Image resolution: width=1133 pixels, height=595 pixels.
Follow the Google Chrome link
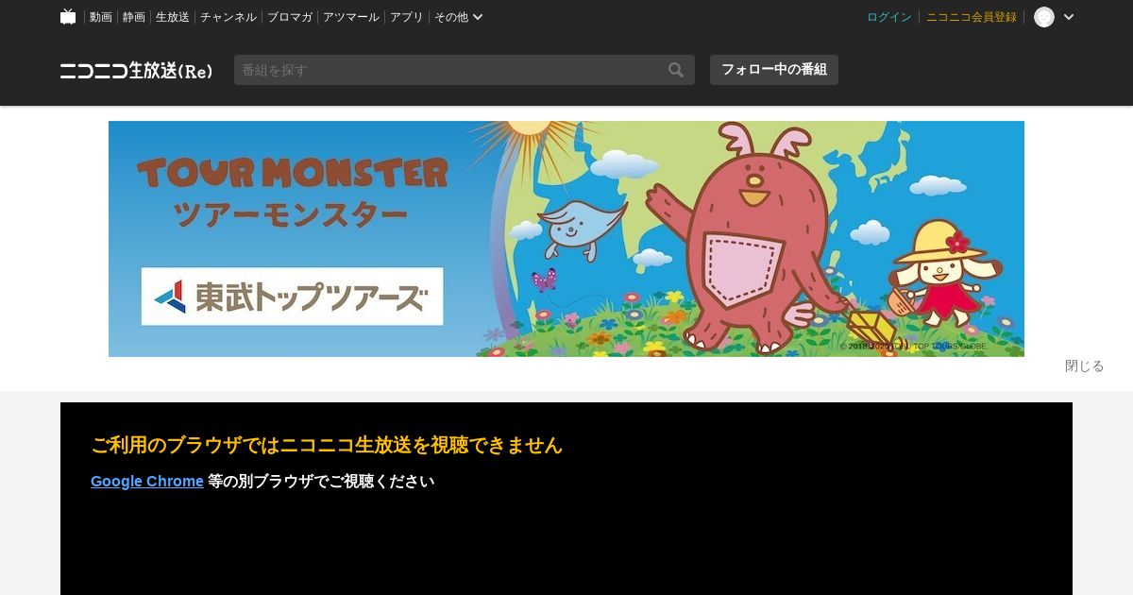coord(147,482)
